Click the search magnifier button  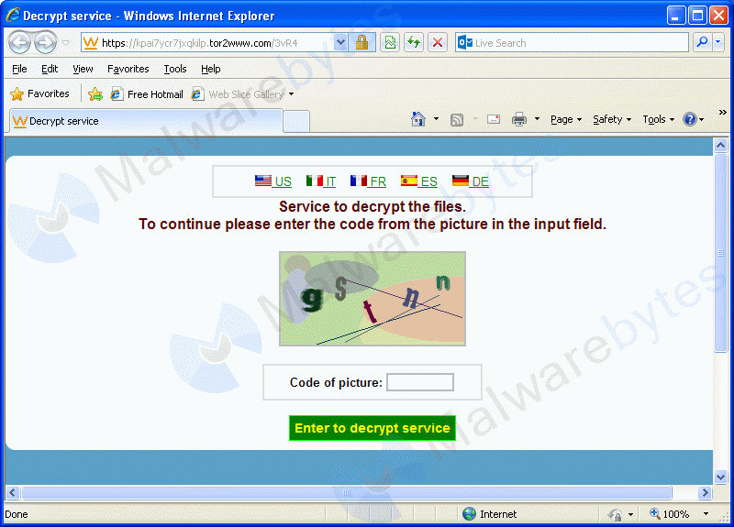click(702, 42)
